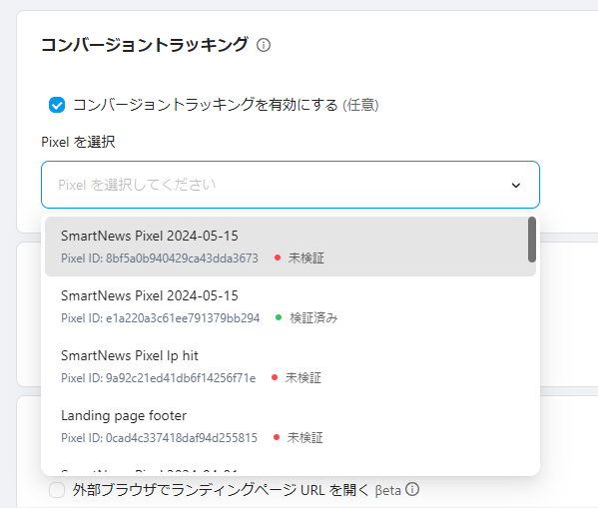Viewport: 598px width, 508px height.
Task: Click the 検証済み verified status label
Action: [x=313, y=317]
